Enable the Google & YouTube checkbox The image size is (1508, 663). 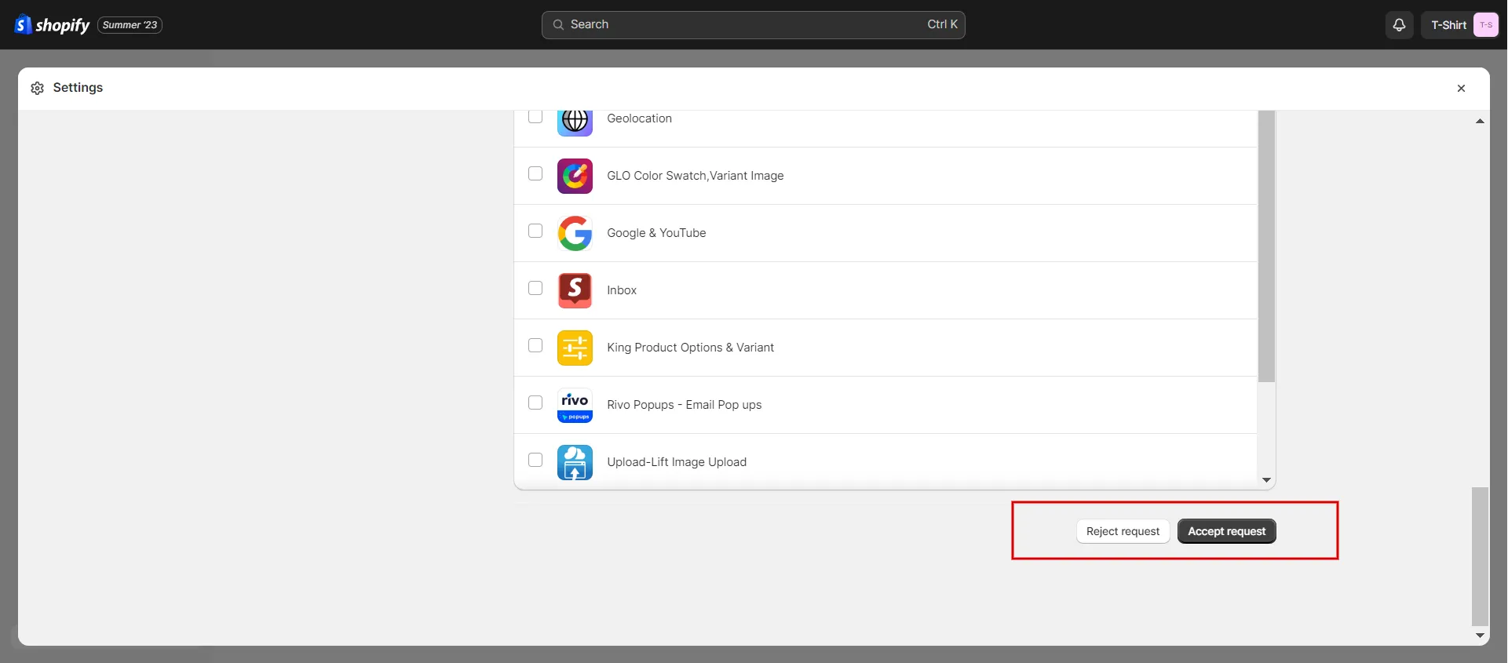535,231
